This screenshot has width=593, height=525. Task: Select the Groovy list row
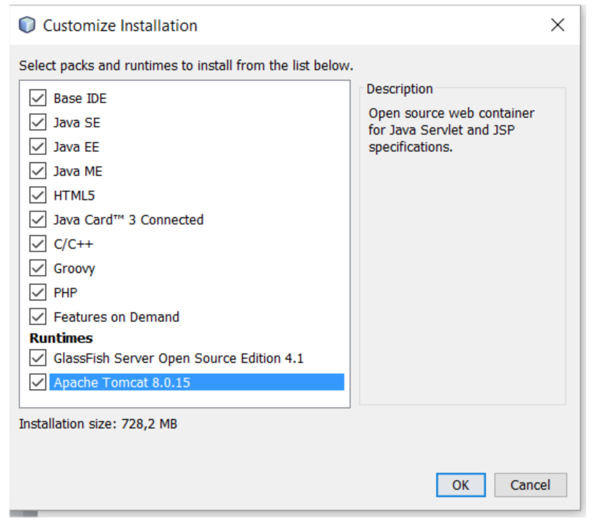74,269
